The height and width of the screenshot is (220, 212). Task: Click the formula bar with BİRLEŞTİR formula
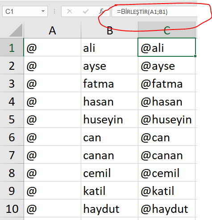pyautogui.click(x=154, y=12)
